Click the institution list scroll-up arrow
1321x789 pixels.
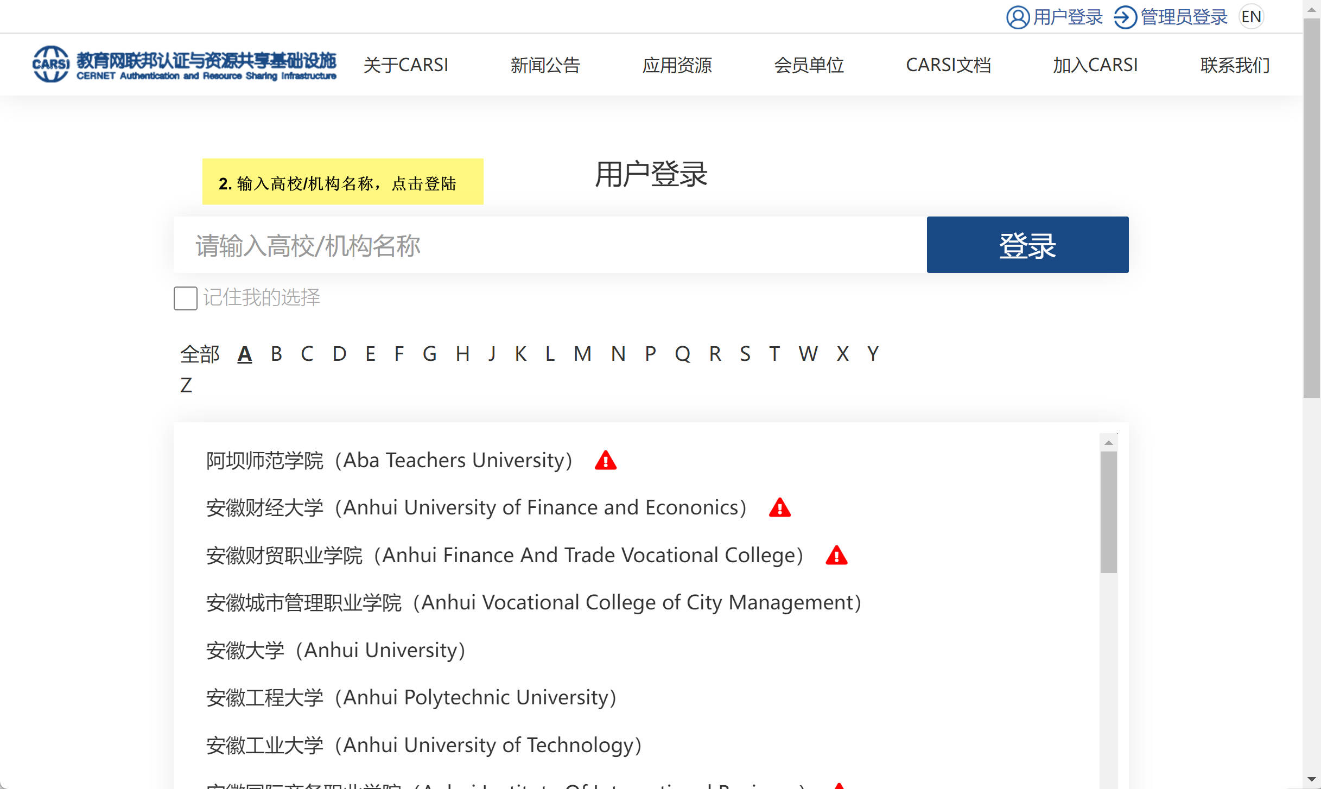(1109, 443)
